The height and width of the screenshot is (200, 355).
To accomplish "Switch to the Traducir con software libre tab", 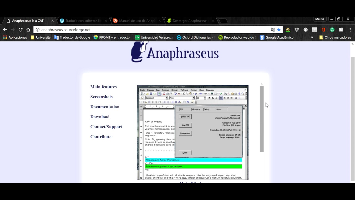I will (x=83, y=21).
